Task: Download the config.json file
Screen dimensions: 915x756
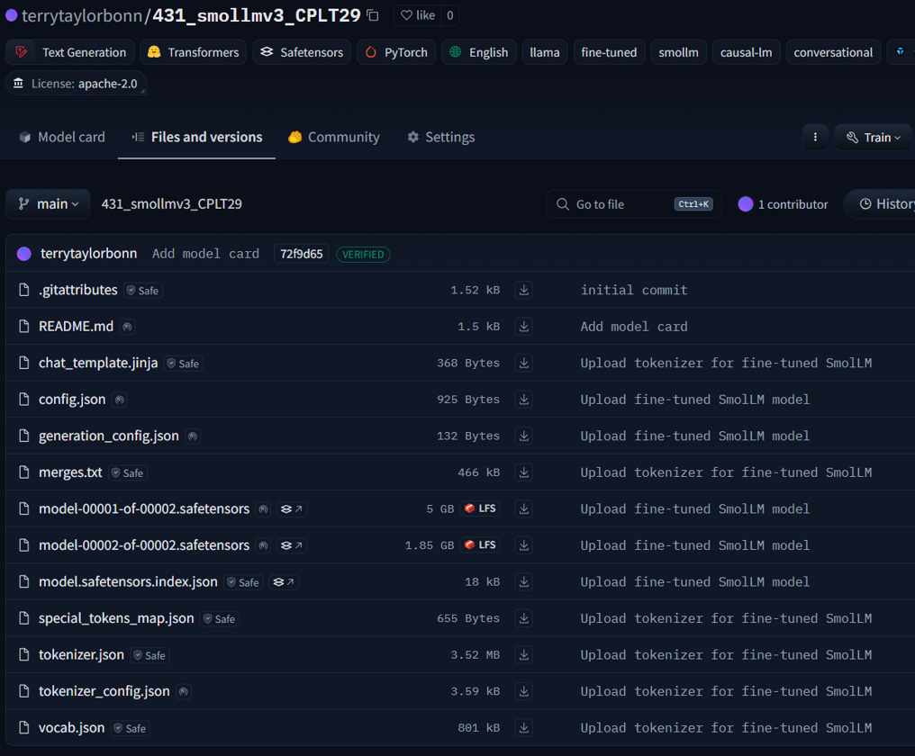Action: (524, 400)
